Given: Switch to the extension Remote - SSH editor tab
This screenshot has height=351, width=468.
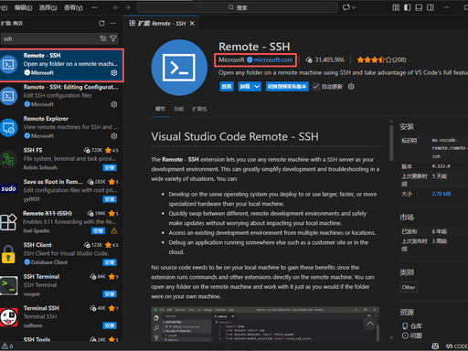Looking at the screenshot, I should tap(162, 23).
